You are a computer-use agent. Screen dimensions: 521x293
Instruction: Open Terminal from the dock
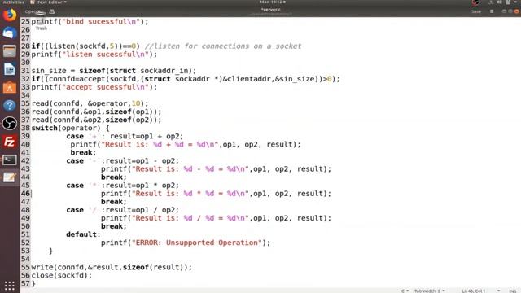[9, 160]
